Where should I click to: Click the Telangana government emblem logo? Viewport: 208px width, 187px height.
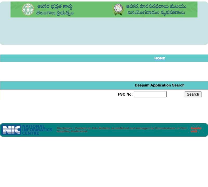pos(28,9)
